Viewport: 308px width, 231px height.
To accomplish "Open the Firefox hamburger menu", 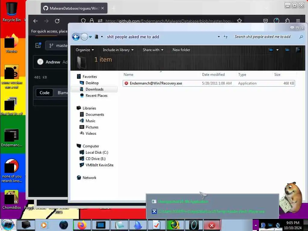I will point(298,21).
